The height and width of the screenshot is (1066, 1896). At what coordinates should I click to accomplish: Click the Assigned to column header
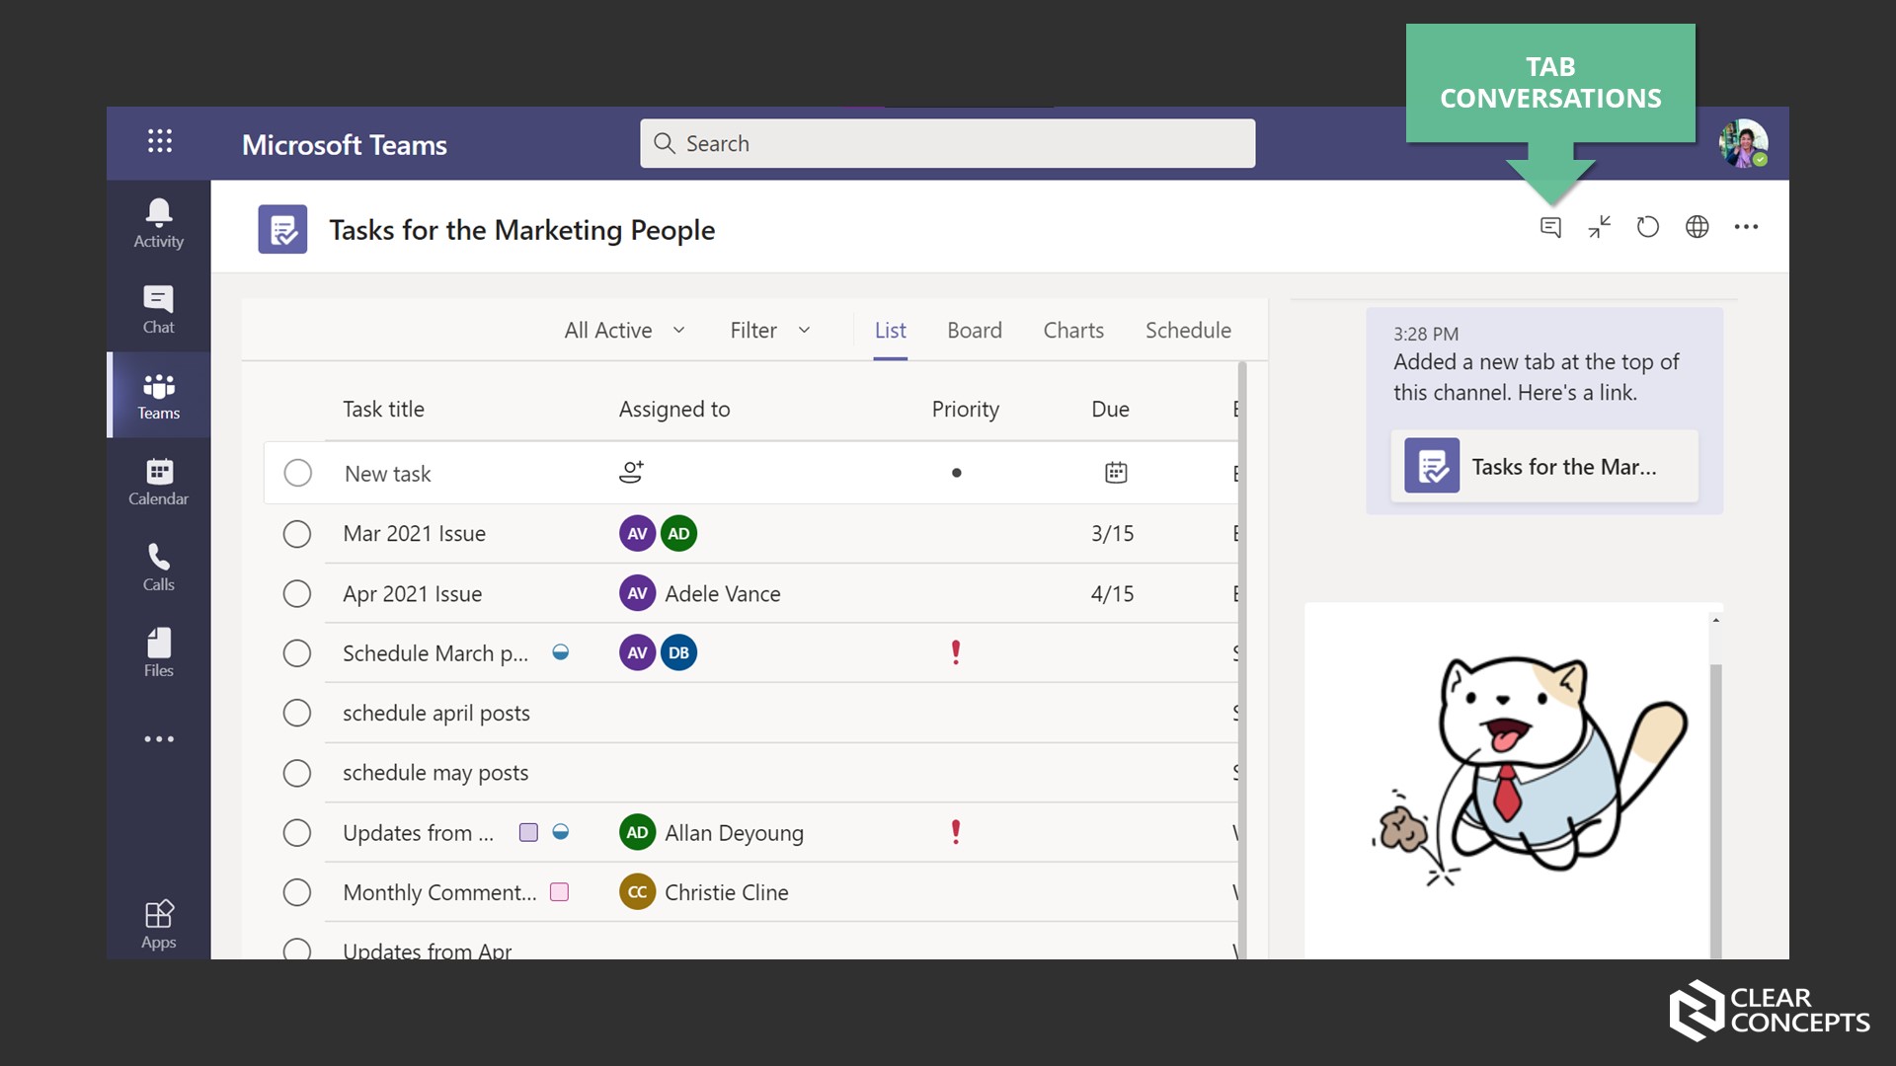674,409
